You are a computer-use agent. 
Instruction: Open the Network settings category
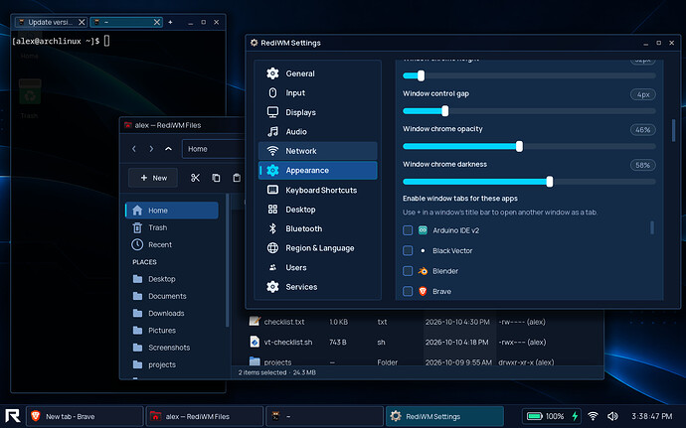tap(317, 151)
